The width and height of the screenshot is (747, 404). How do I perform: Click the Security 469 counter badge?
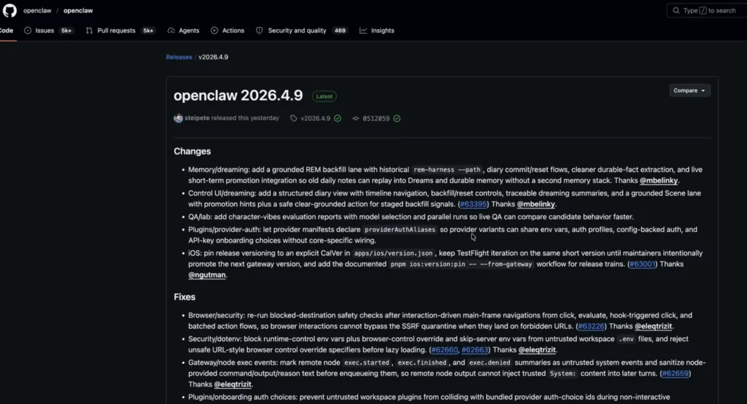(x=340, y=30)
